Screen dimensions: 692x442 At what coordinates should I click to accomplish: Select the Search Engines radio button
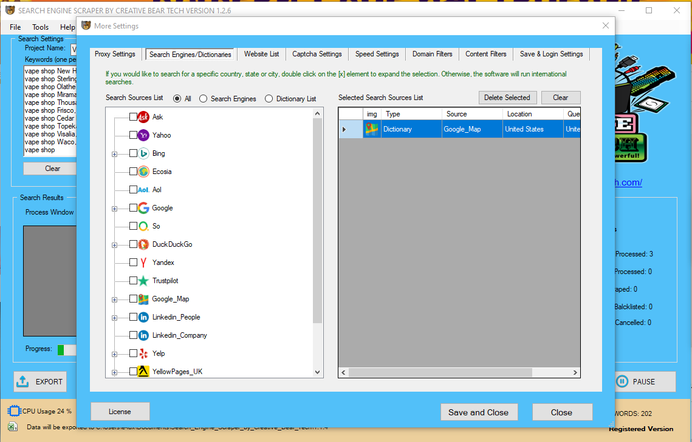pos(203,99)
